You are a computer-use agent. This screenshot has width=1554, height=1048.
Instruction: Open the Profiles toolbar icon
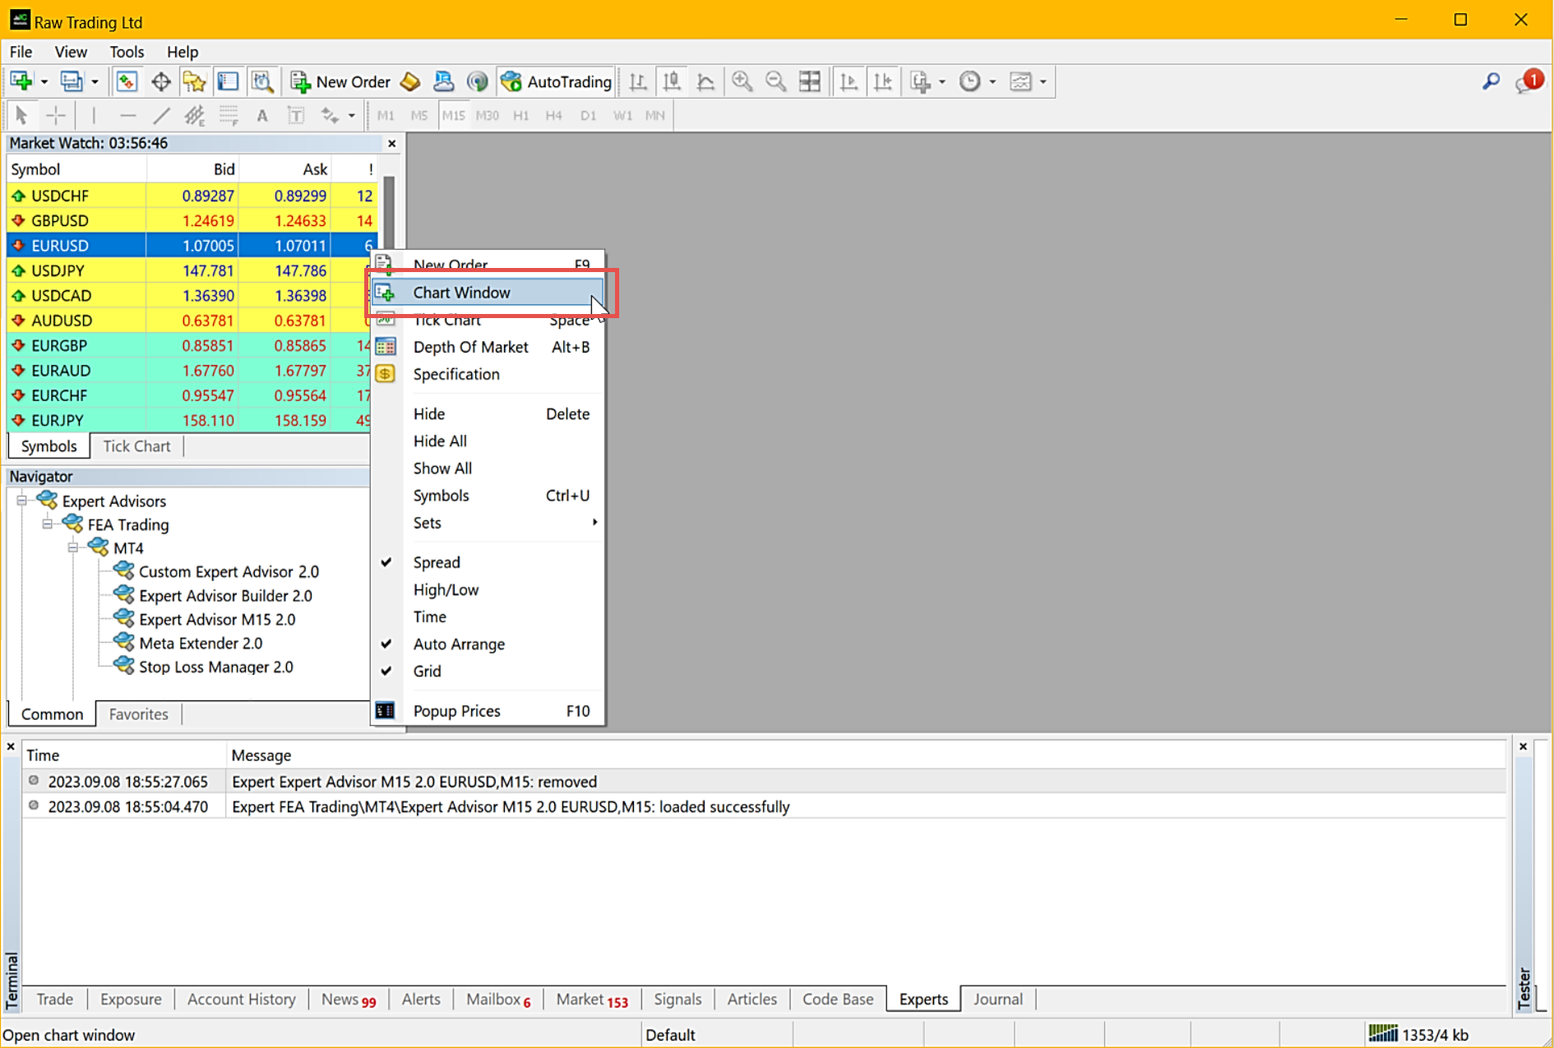[72, 81]
